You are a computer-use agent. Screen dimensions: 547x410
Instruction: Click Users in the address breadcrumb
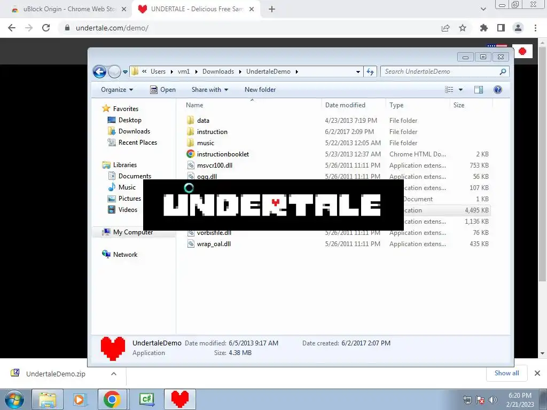[158, 72]
